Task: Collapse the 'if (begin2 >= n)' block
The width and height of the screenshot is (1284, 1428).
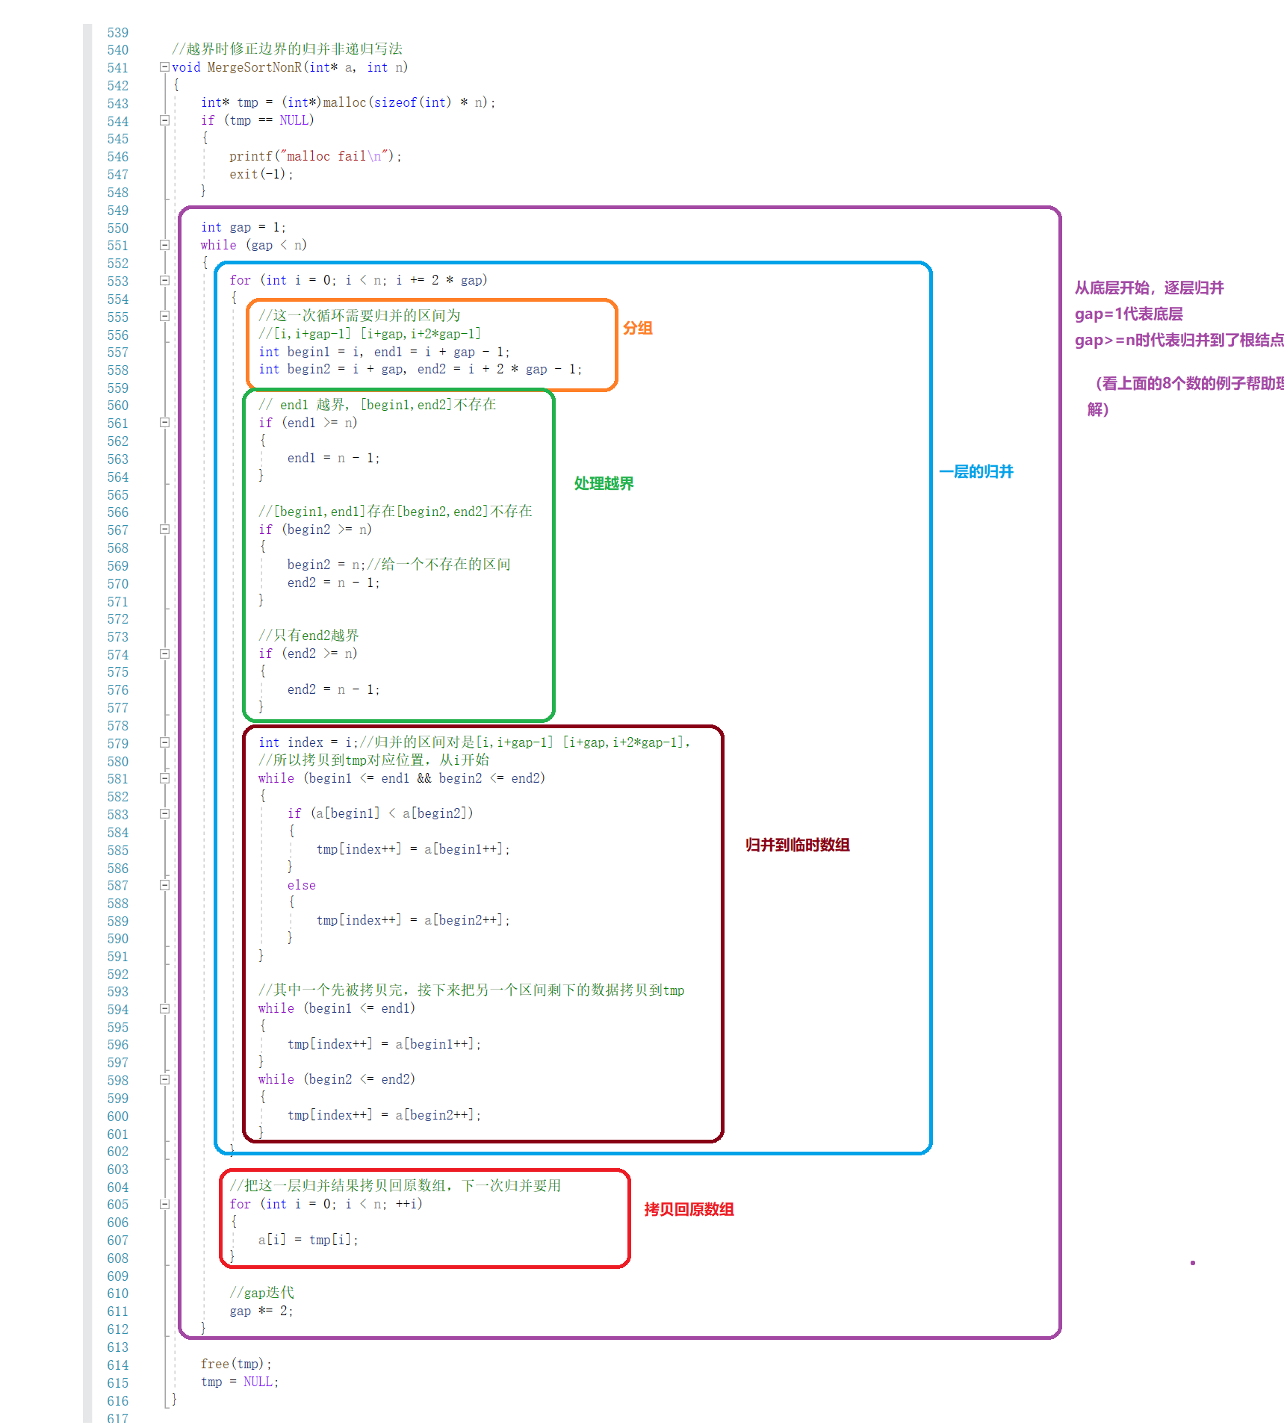Action: click(x=164, y=530)
